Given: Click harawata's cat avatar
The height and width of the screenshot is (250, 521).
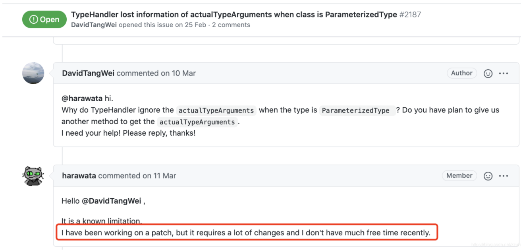Looking at the screenshot, I should point(33,176).
